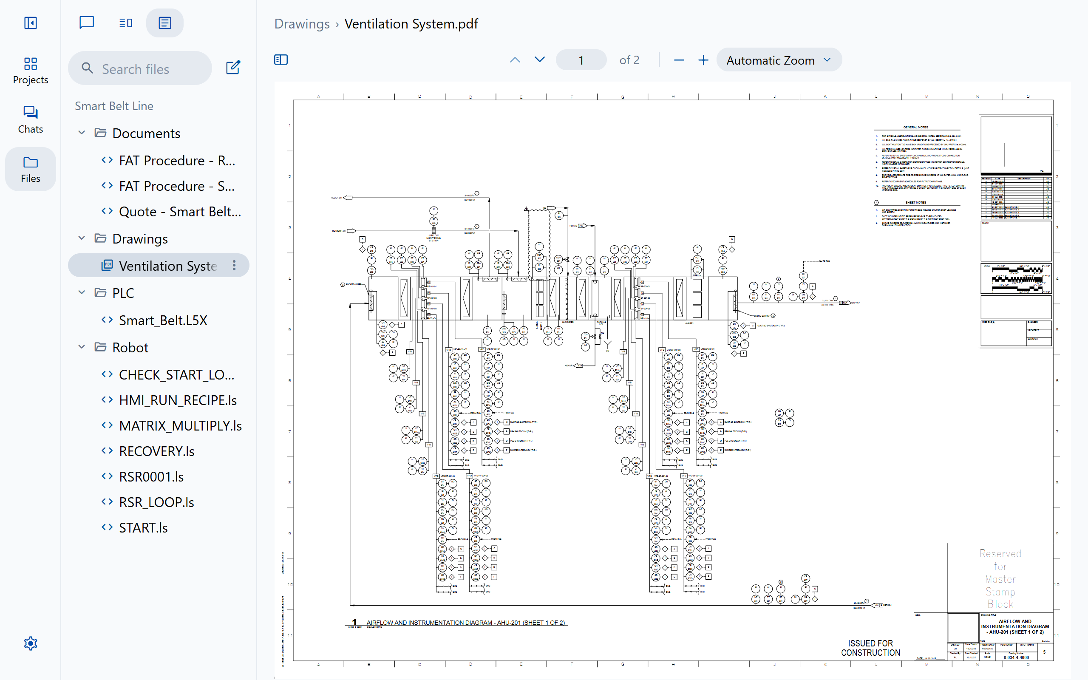The image size is (1088, 680).
Task: Open Files in the sidebar
Action: [30, 170]
